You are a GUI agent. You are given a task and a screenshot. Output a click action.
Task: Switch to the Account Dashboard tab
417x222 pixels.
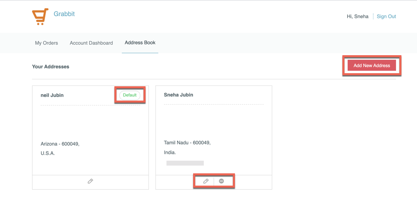click(x=91, y=43)
